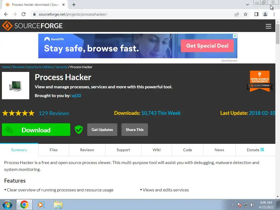Open the wj32 author link
Screen dimensions: 280x210
click(x=76, y=95)
